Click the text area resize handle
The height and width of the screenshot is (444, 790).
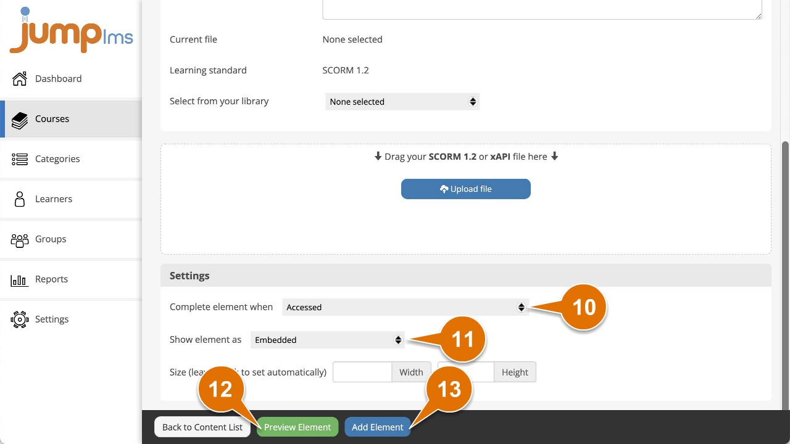click(758, 15)
